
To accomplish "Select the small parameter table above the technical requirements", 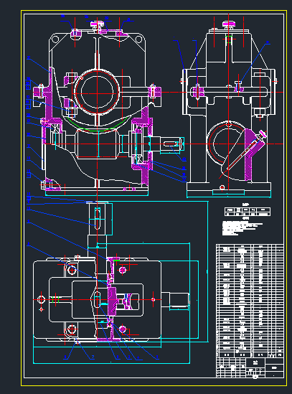I will coord(248,212).
